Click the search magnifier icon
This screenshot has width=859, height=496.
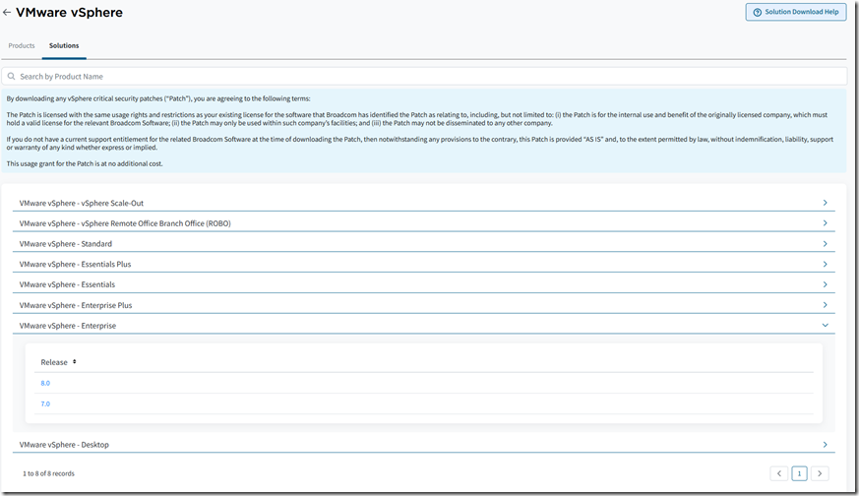11,76
